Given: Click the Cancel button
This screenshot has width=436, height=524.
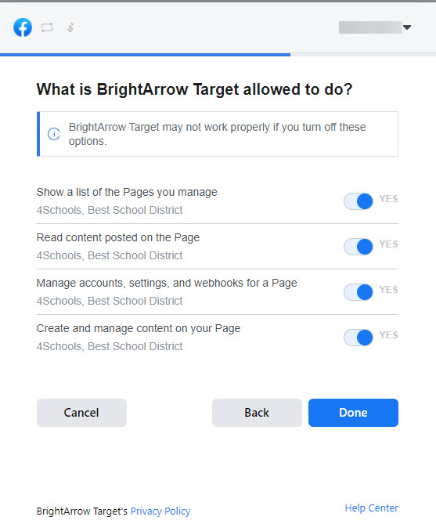Looking at the screenshot, I should [81, 413].
